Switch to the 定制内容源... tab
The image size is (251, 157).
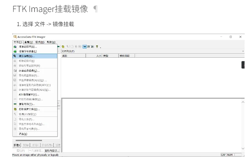[x=52, y=151]
